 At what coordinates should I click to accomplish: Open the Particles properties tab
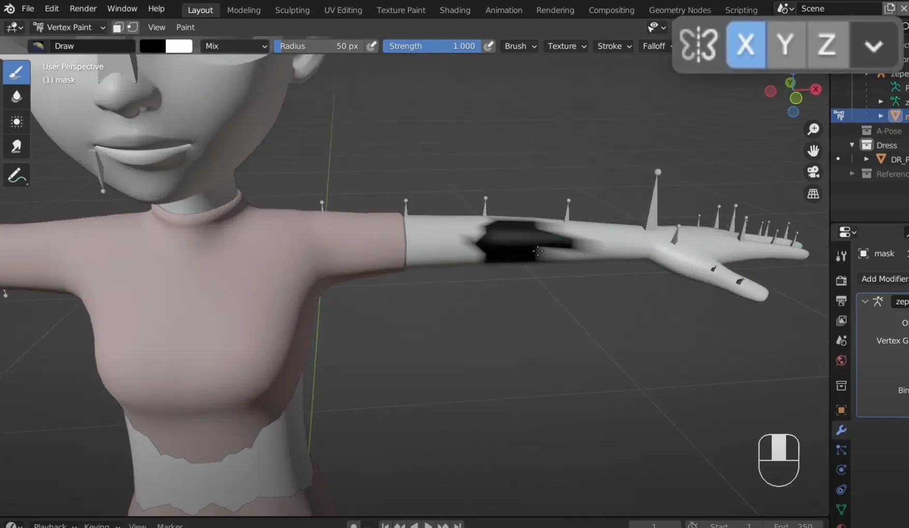(841, 450)
